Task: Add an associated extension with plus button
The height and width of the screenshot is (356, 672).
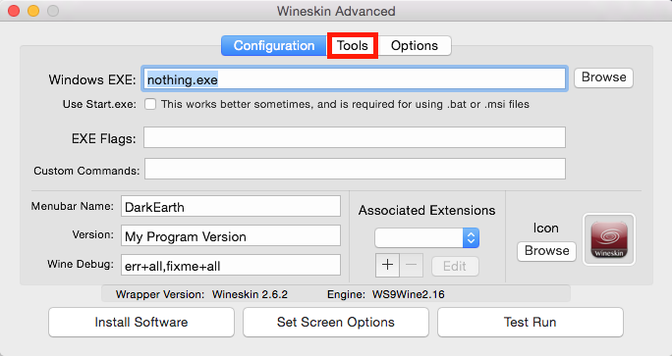Action: (x=387, y=265)
